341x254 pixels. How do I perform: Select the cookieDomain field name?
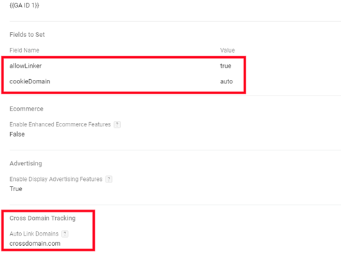click(x=30, y=81)
